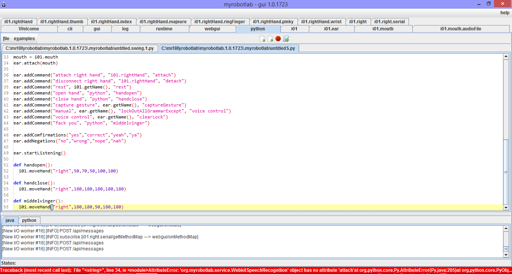Open the i01.rightHand.majeure tab
Image resolution: width=512 pixels, height=274 pixels.
(x=163, y=22)
